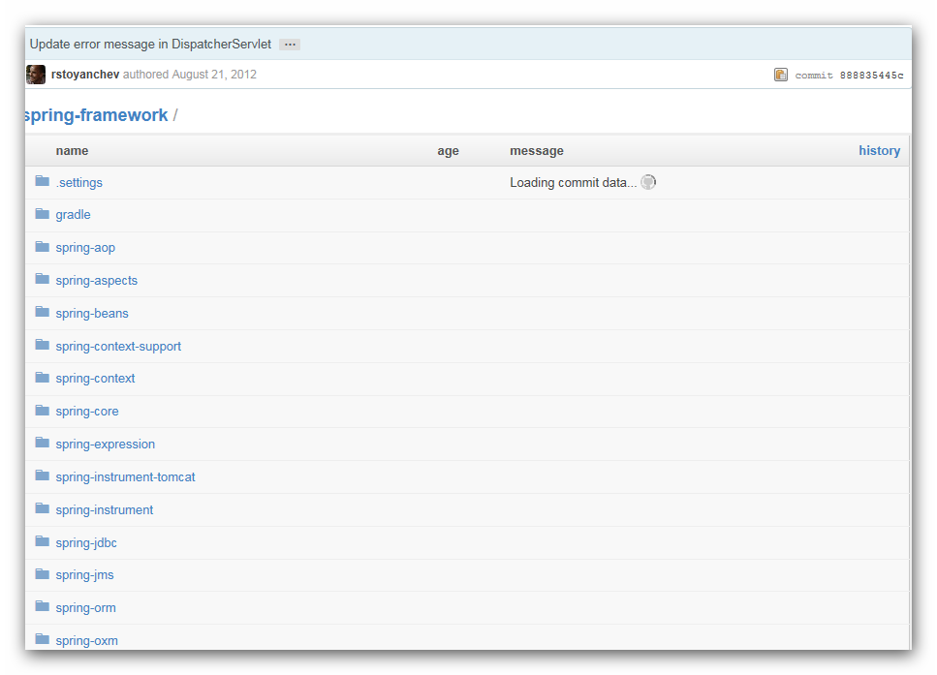Click folder icon beside spring-instrument
This screenshot has height=675, width=937.
pyautogui.click(x=42, y=507)
